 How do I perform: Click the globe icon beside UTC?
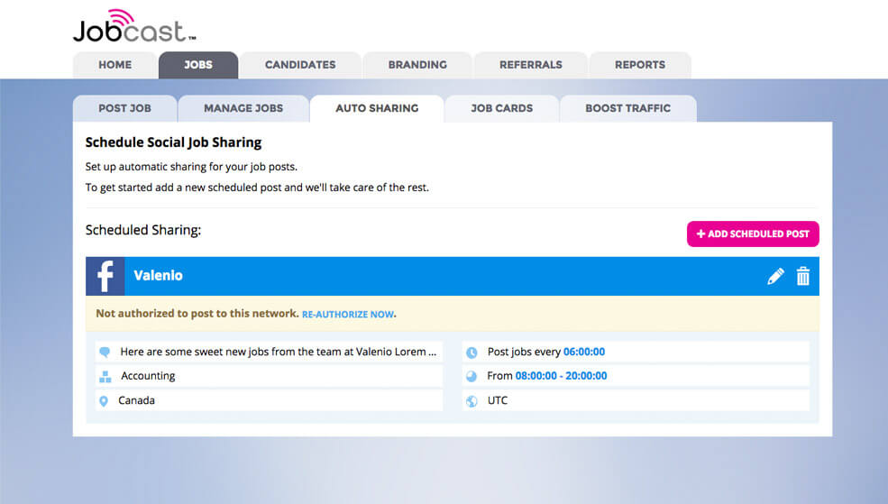(x=471, y=401)
